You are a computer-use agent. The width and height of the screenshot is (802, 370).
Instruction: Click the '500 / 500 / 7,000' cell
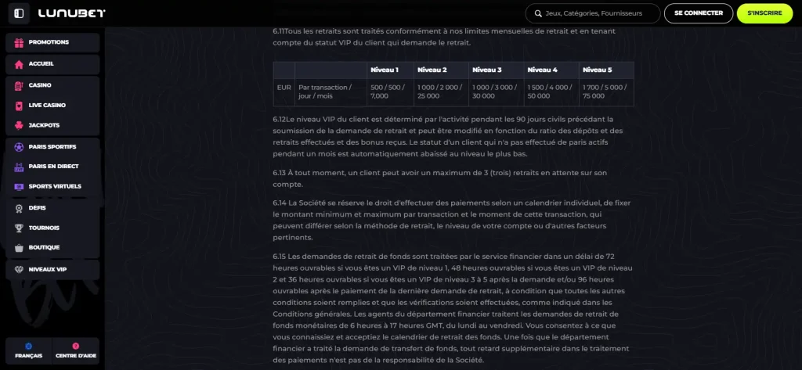point(391,92)
